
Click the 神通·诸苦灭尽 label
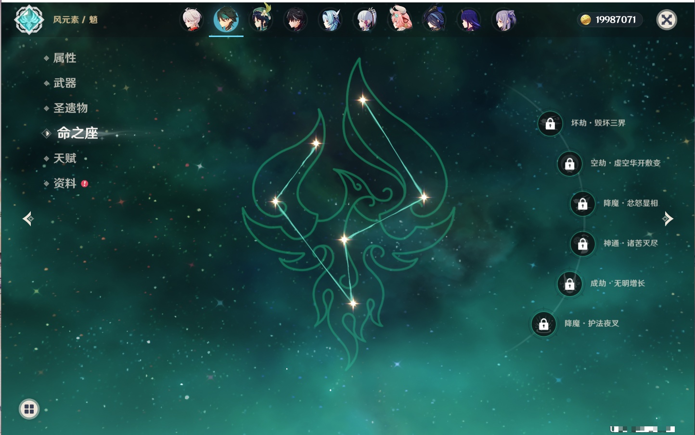pyautogui.click(x=631, y=243)
